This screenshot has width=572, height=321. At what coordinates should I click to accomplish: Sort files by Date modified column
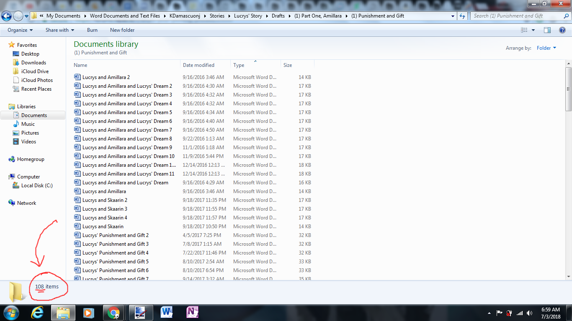click(x=198, y=65)
